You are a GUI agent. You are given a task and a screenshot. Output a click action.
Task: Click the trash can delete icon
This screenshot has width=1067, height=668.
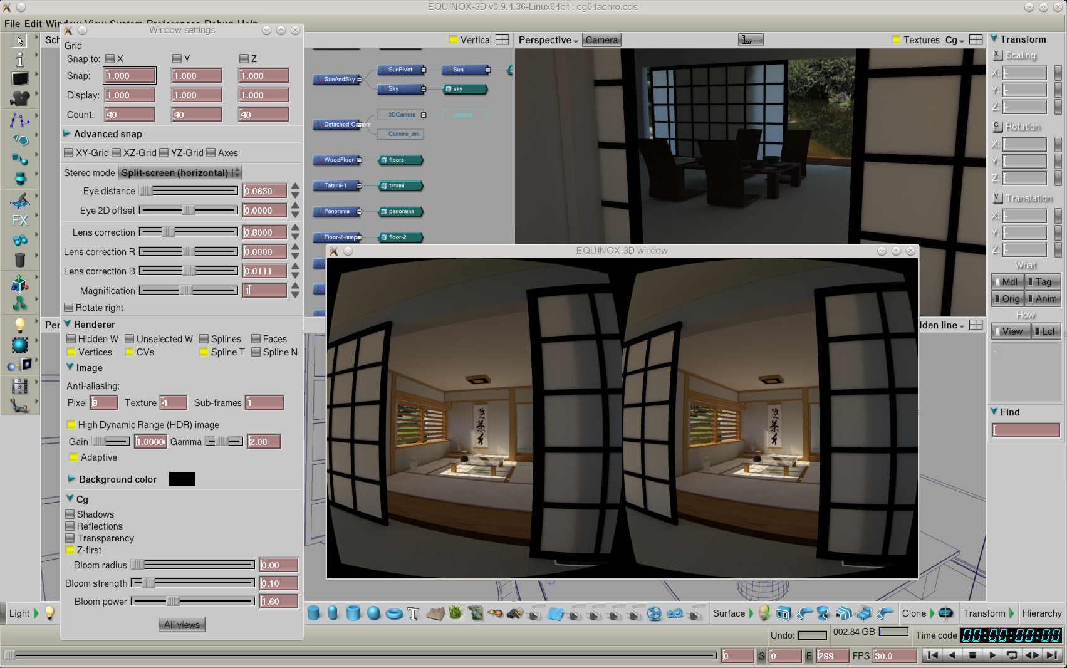19,259
